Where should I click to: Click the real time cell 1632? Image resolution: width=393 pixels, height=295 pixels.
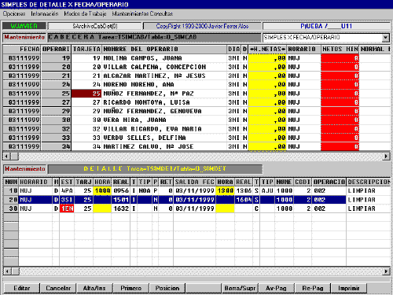point(121,208)
